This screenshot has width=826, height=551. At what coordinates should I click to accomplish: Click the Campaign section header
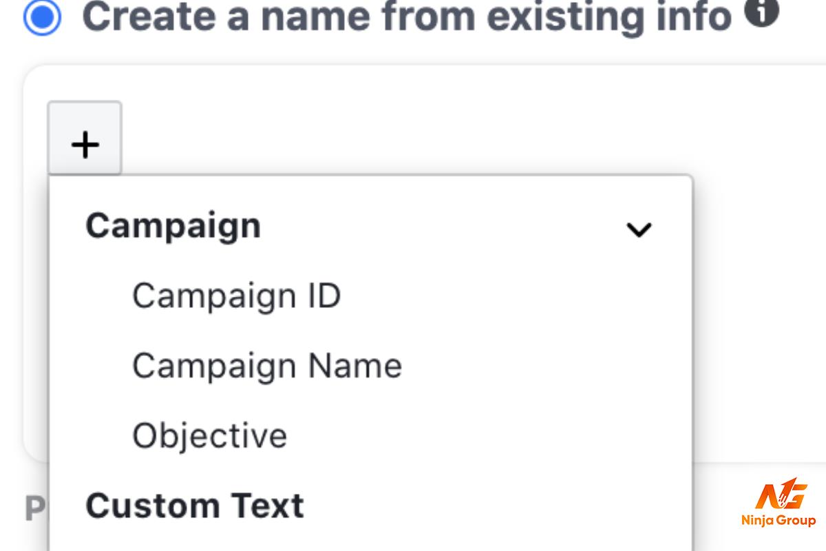coord(173,226)
